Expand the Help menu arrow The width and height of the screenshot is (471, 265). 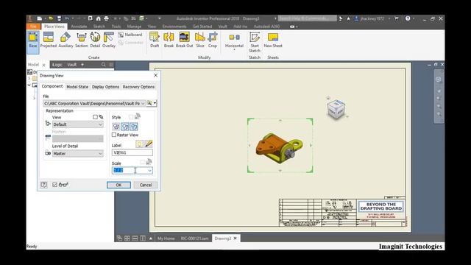tap(414, 18)
